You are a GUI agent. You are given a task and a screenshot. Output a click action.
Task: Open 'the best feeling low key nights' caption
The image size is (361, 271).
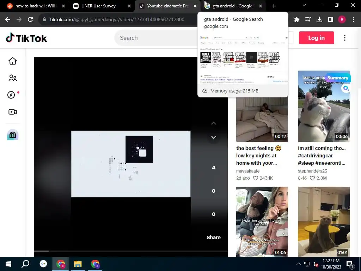coord(259,156)
